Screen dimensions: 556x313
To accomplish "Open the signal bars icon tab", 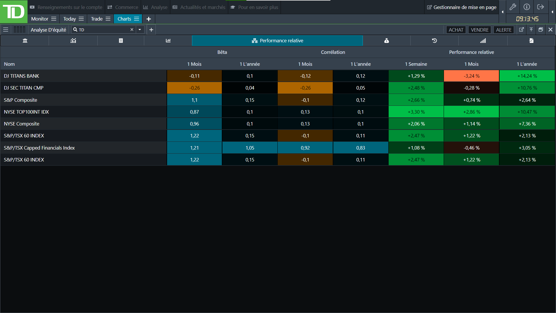I will (483, 41).
